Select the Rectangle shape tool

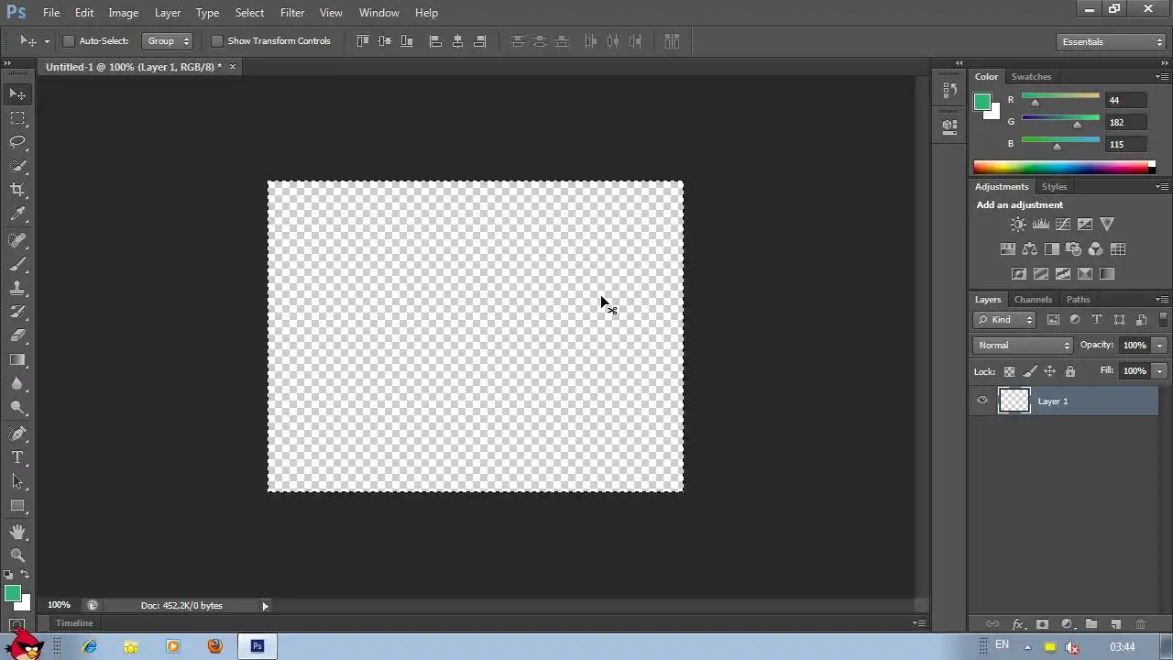click(17, 505)
